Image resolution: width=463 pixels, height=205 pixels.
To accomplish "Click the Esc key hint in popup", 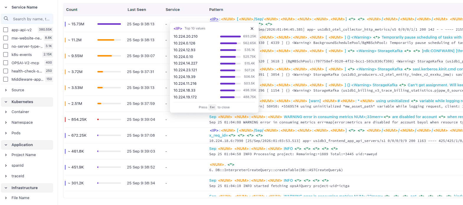I will click(x=212, y=107).
